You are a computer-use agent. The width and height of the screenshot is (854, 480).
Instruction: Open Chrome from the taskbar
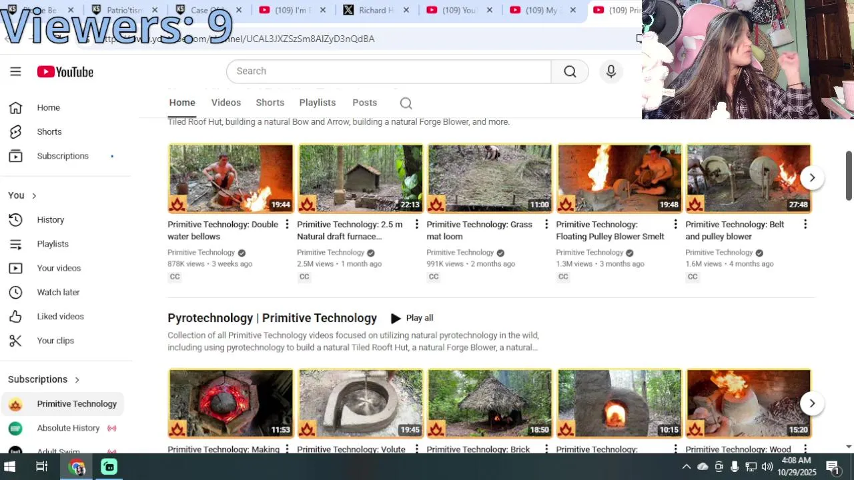[x=77, y=467]
